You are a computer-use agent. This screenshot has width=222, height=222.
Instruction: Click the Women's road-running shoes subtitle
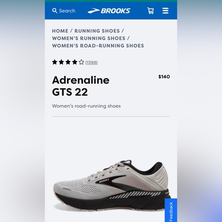coord(87,106)
